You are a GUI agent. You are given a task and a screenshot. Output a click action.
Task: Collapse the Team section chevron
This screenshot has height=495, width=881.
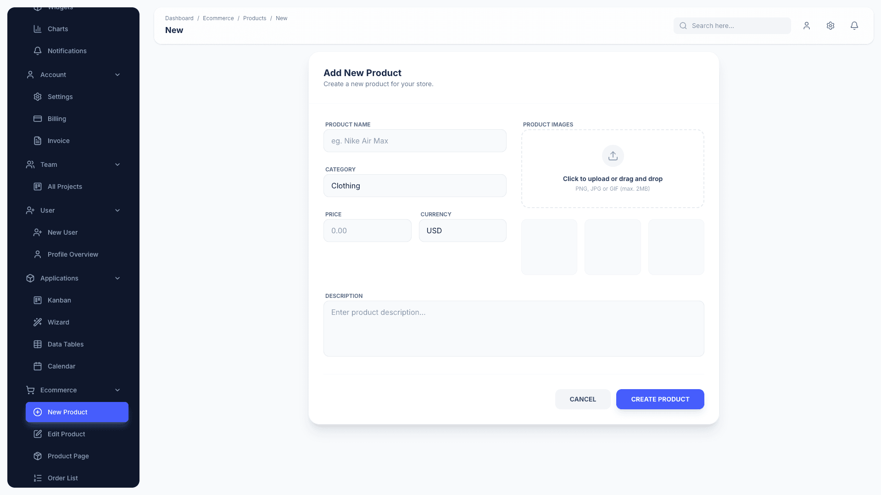117,164
